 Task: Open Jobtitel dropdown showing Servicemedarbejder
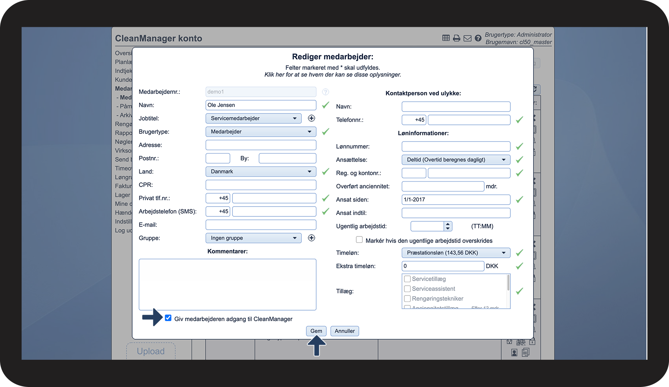[254, 118]
